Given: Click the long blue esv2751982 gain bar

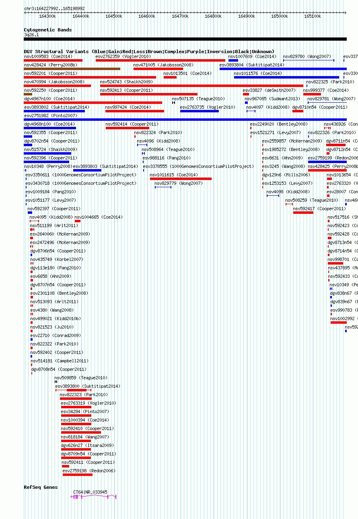Looking at the screenshot, I should [x=185, y=120].
